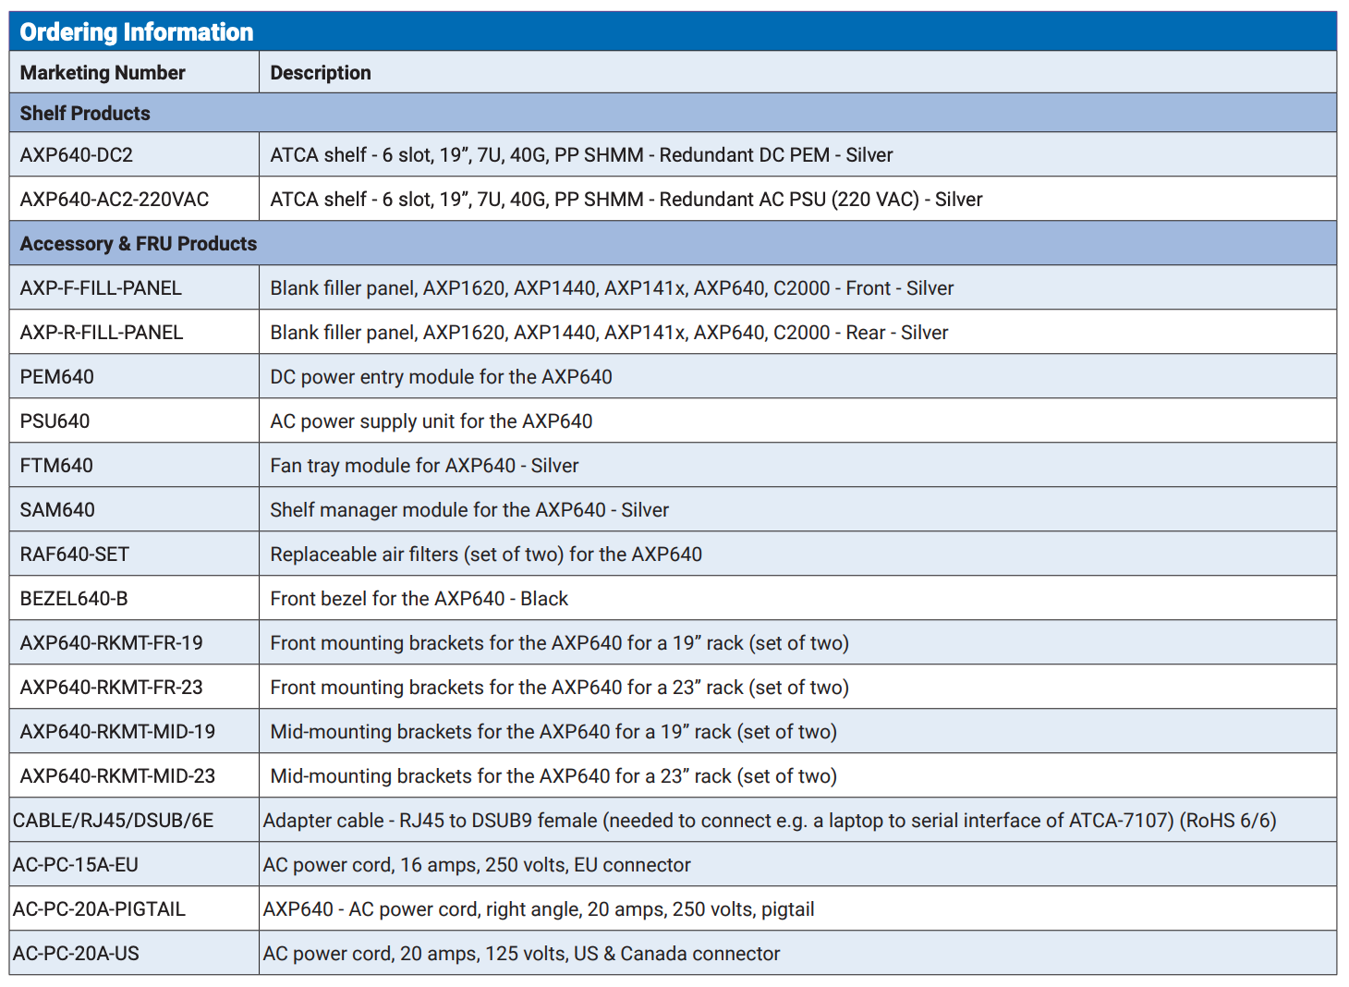Select the AXP640-DC2 marketing number

[77, 155]
